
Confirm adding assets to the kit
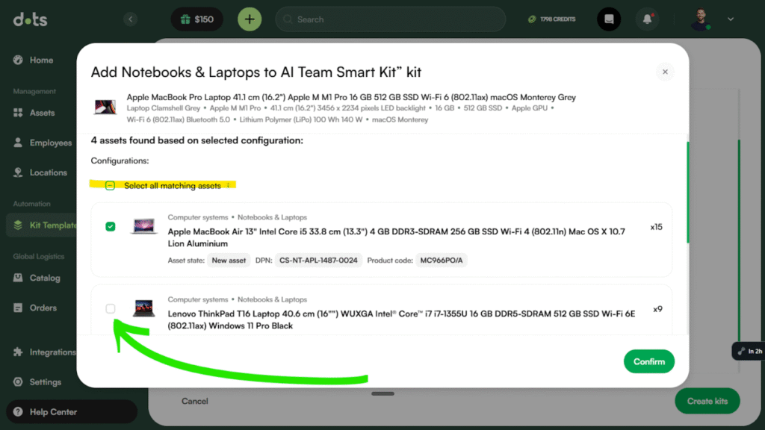click(x=648, y=361)
